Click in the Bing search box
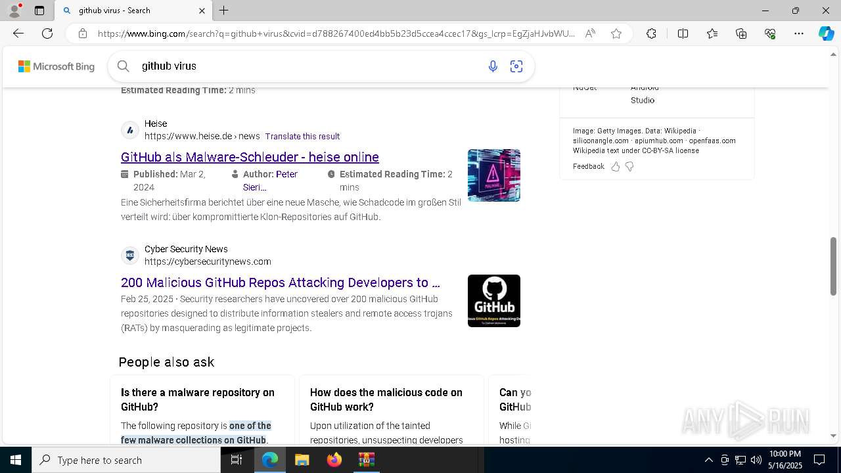This screenshot has height=473, width=841. tap(309, 66)
